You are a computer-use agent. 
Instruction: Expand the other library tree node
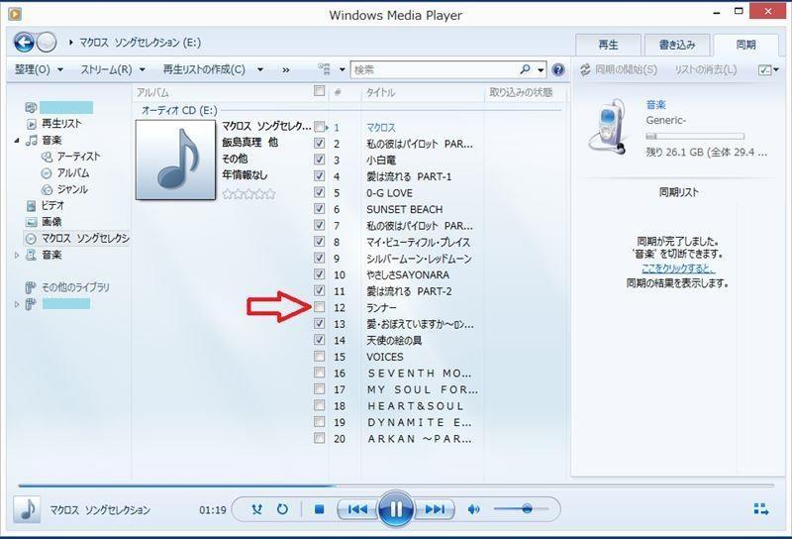[17, 304]
